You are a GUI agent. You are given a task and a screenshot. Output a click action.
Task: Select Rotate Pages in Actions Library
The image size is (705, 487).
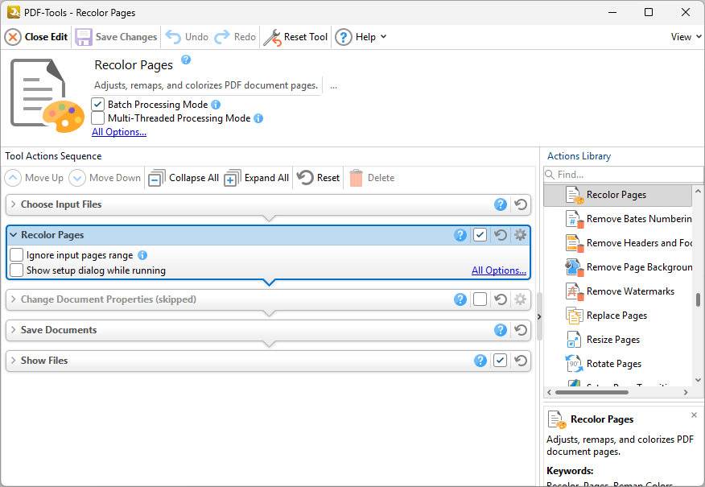pos(613,364)
